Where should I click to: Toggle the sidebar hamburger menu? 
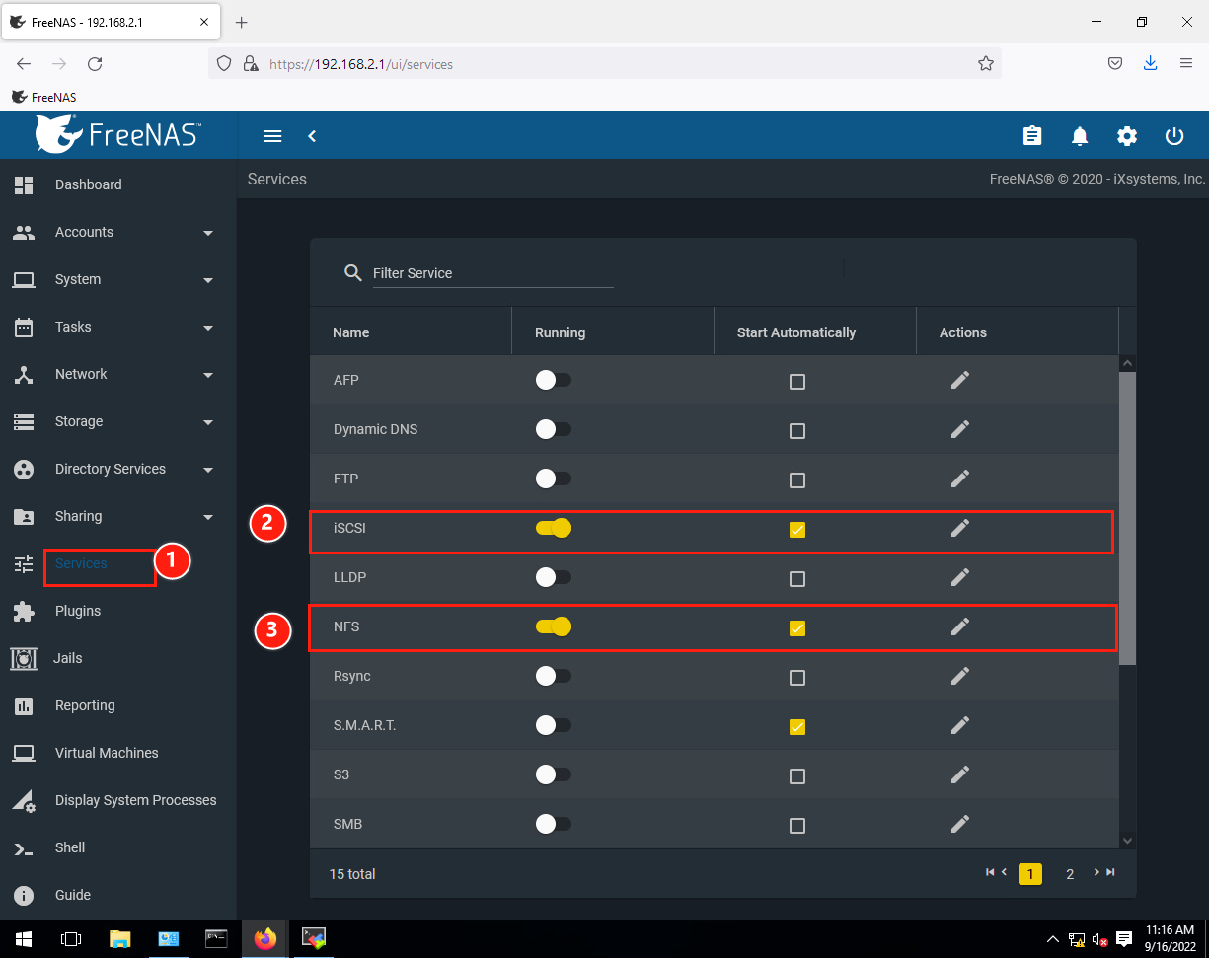[272, 136]
